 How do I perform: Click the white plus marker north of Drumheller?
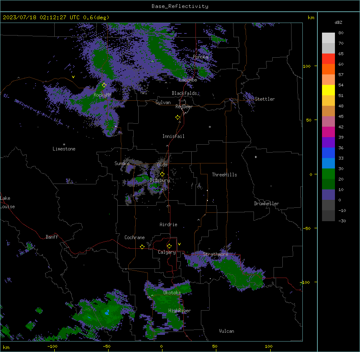pyautogui.click(x=256, y=157)
